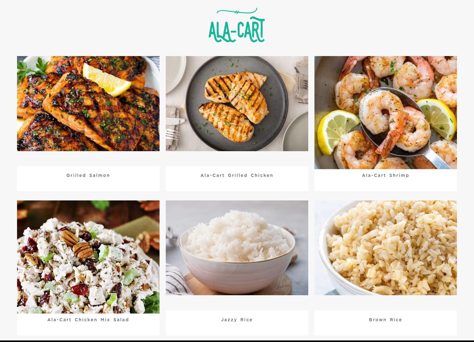The height and width of the screenshot is (342, 474).
Task: Click the Ala-Cart Chicken Mix Salad title
Action: coord(88,320)
